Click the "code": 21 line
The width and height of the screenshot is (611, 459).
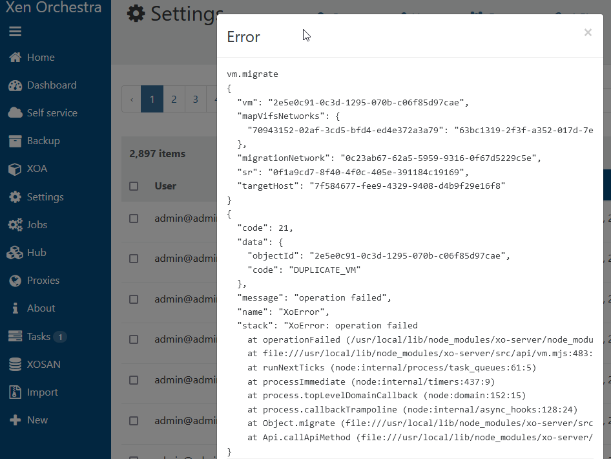[265, 228]
